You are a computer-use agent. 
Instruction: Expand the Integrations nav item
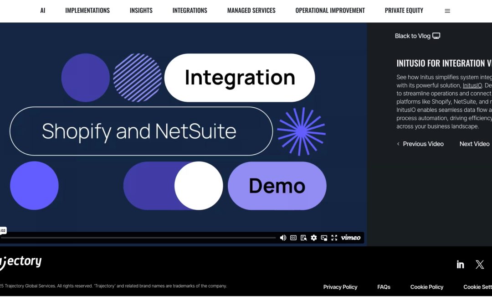(x=190, y=10)
